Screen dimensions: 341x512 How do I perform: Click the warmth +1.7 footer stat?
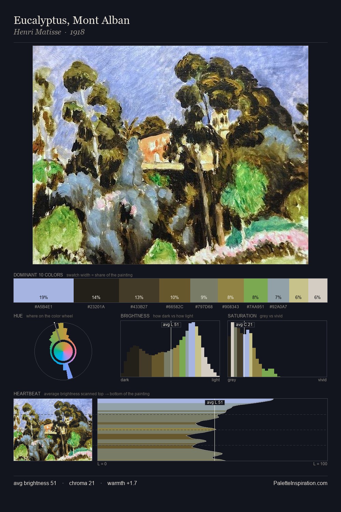pyautogui.click(x=122, y=483)
